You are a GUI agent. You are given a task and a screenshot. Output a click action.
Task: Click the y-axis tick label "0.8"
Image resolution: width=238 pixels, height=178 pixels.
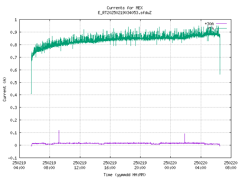[x=13, y=45]
